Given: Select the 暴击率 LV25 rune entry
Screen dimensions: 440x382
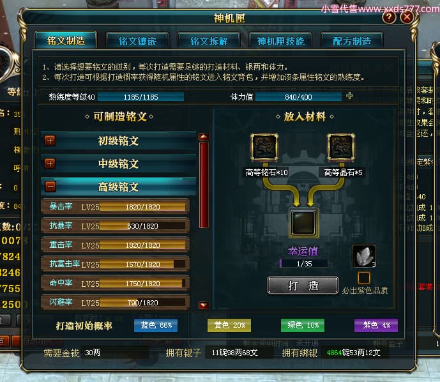Looking at the screenshot, I should point(115,206).
